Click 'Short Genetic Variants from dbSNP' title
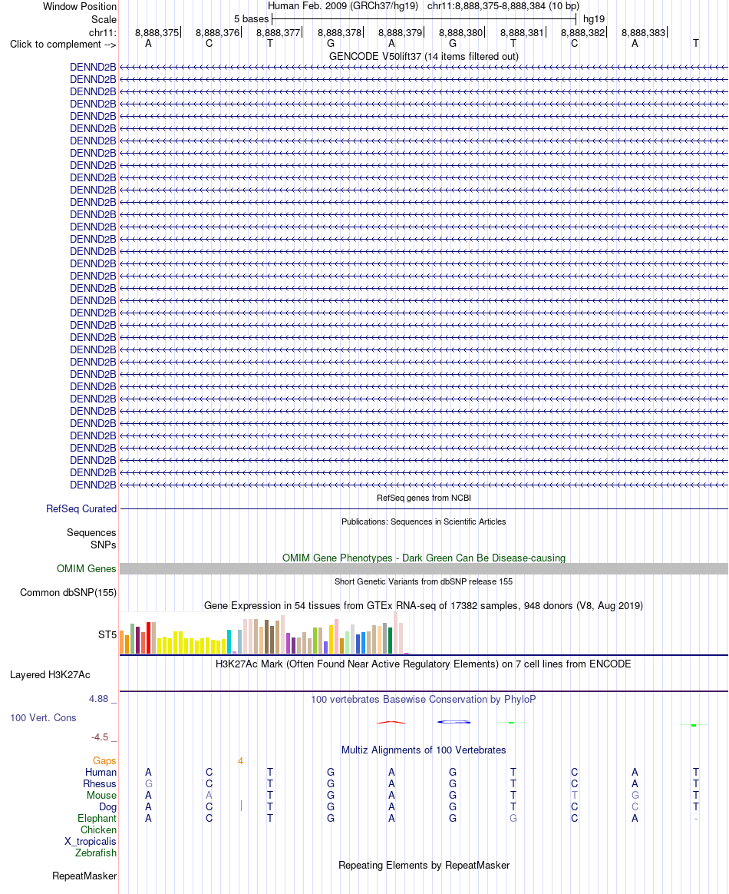 tap(424, 581)
